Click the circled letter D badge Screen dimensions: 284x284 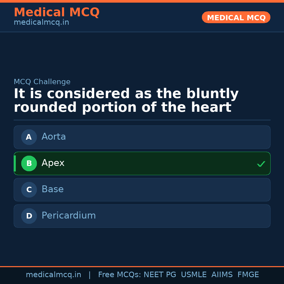[29, 216]
